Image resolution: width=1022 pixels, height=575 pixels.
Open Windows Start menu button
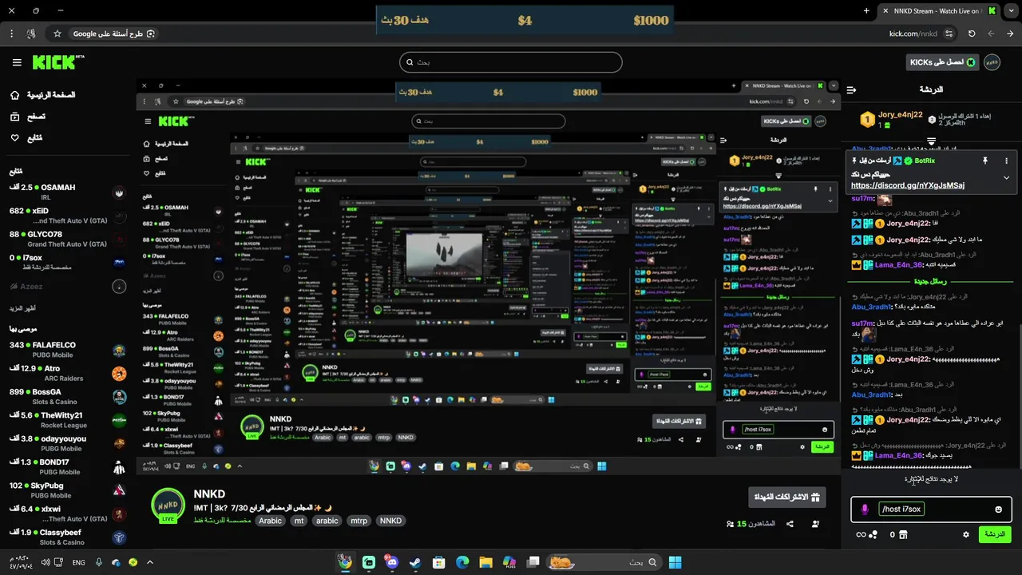pyautogui.click(x=675, y=562)
